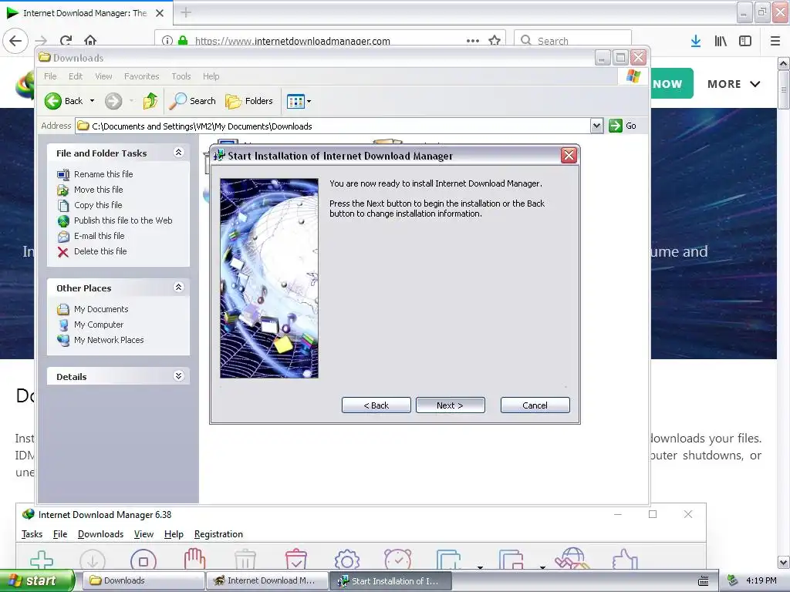790x592 pixels.
Task: Click the Firefox page scrollbar up arrow
Action: click(784, 63)
